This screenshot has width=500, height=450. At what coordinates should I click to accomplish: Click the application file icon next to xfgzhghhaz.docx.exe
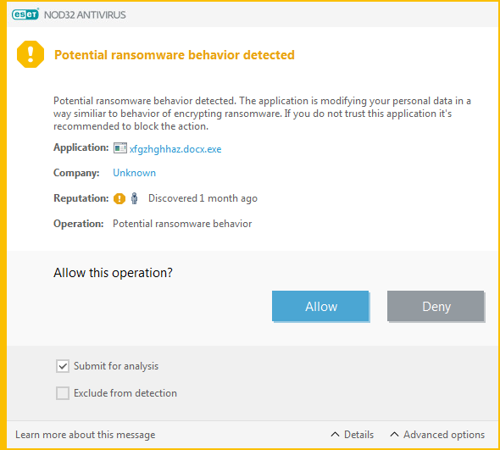click(x=119, y=148)
